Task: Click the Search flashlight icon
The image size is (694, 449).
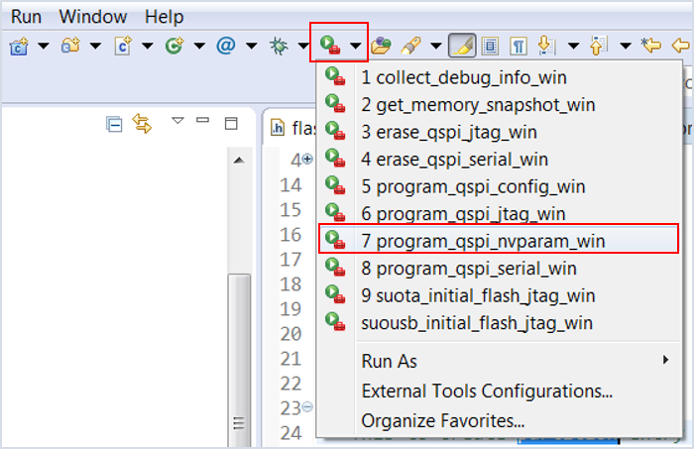Action: (x=408, y=46)
